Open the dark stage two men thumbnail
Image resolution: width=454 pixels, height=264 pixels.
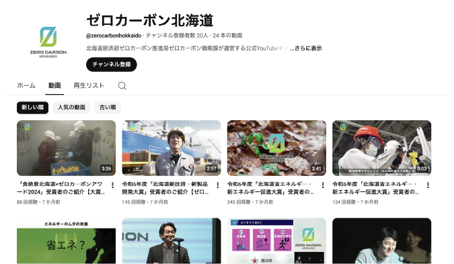(381, 241)
